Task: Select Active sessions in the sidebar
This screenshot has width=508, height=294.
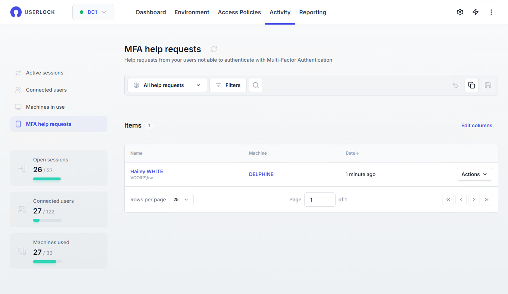Action: [45, 73]
